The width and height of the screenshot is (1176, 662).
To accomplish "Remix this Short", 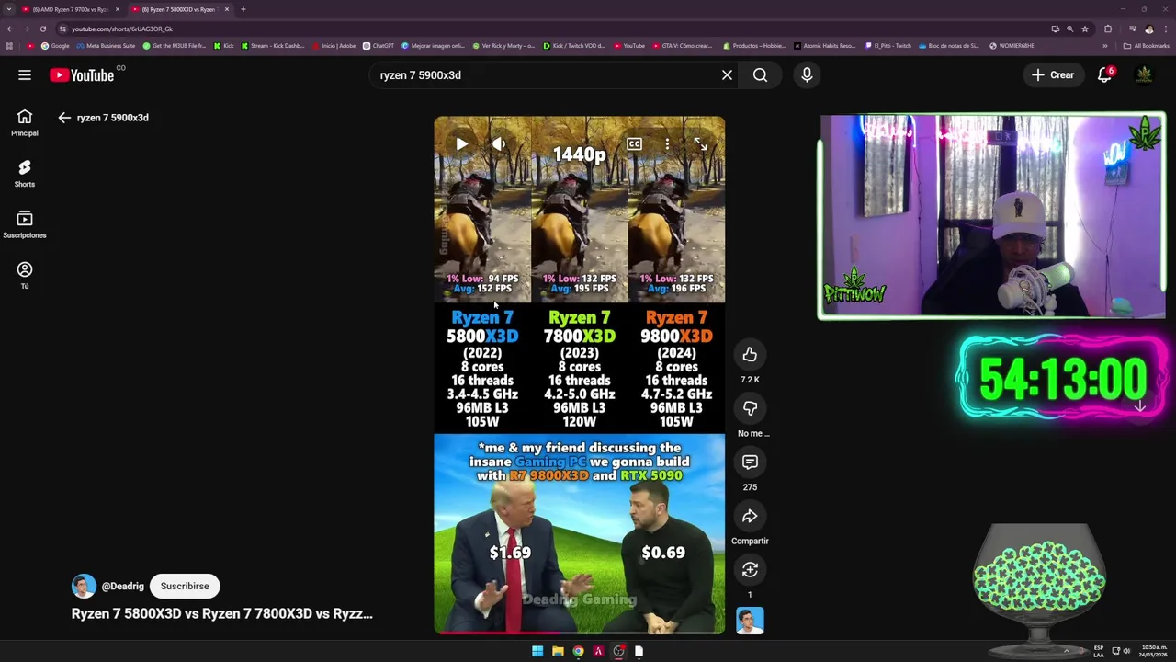I will [750, 570].
